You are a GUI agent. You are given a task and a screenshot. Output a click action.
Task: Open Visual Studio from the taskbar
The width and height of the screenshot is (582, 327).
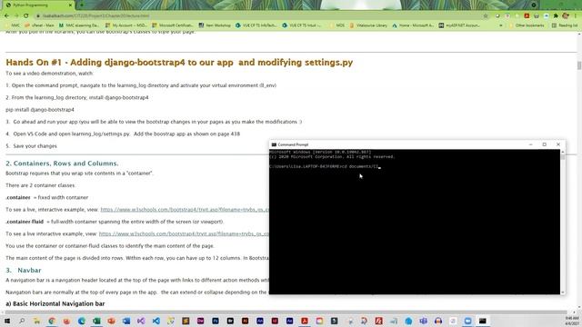coord(141,321)
